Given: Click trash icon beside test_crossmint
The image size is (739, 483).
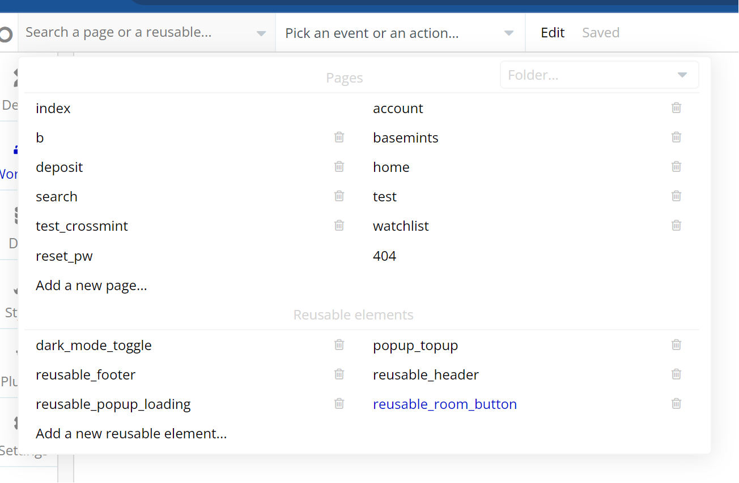Looking at the screenshot, I should pos(339,226).
